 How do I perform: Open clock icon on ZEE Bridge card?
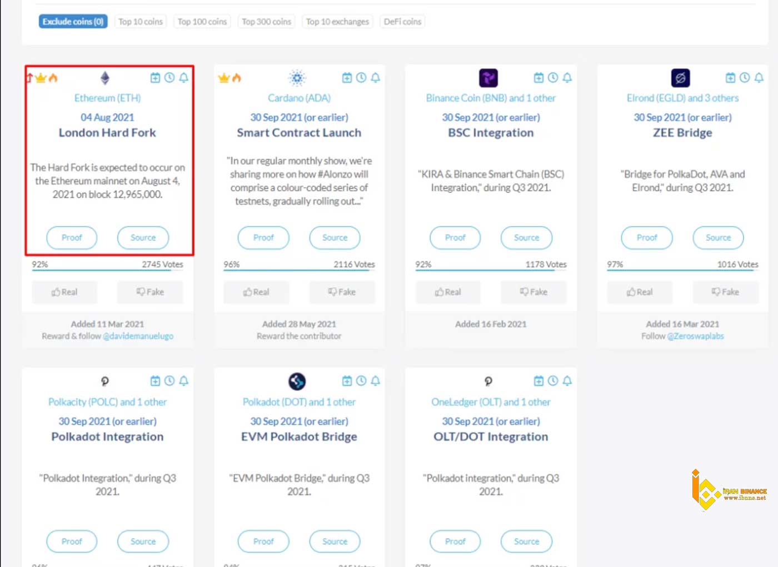(x=745, y=78)
